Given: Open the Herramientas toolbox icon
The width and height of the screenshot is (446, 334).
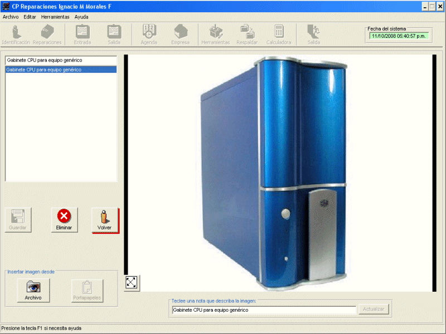Looking at the screenshot, I should click(216, 35).
